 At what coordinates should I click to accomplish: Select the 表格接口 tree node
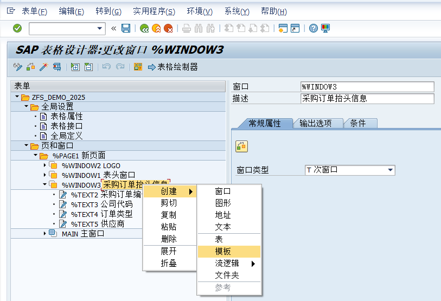tap(66, 126)
